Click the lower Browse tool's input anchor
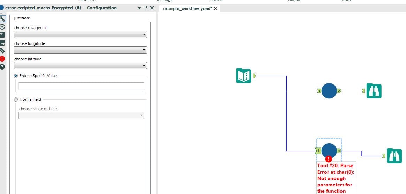The width and height of the screenshot is (406, 194). (384, 156)
